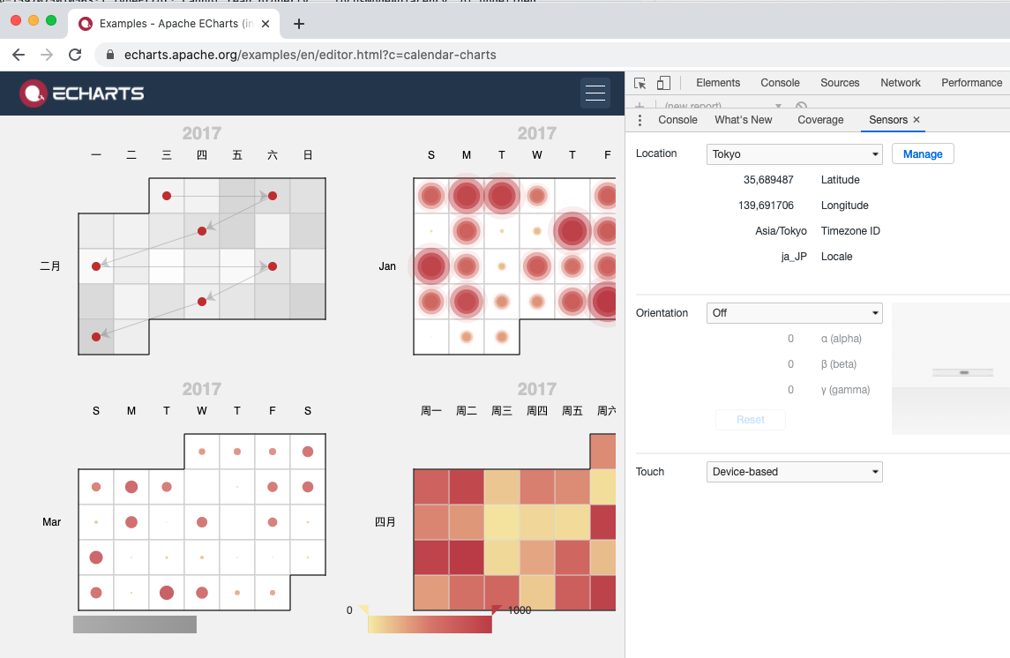Viewport: 1010px width, 658px height.
Task: Open the Network panel
Action: (x=900, y=82)
